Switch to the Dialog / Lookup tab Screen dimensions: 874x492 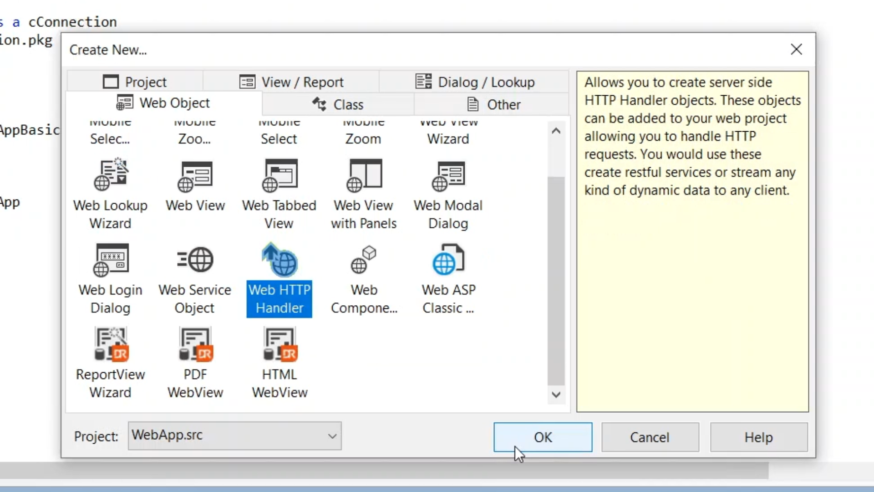474,82
